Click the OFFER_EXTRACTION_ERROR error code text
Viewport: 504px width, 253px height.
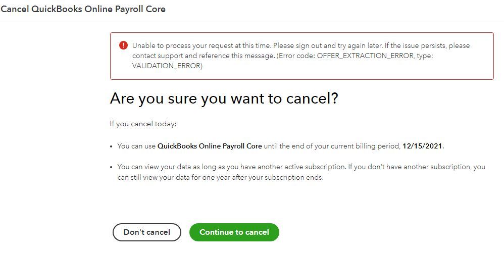click(361, 56)
